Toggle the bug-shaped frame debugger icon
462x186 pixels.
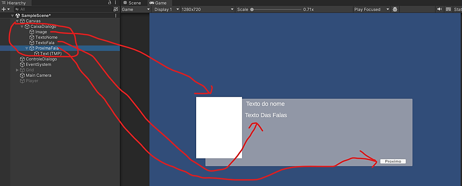pyautogui.click(x=395, y=10)
